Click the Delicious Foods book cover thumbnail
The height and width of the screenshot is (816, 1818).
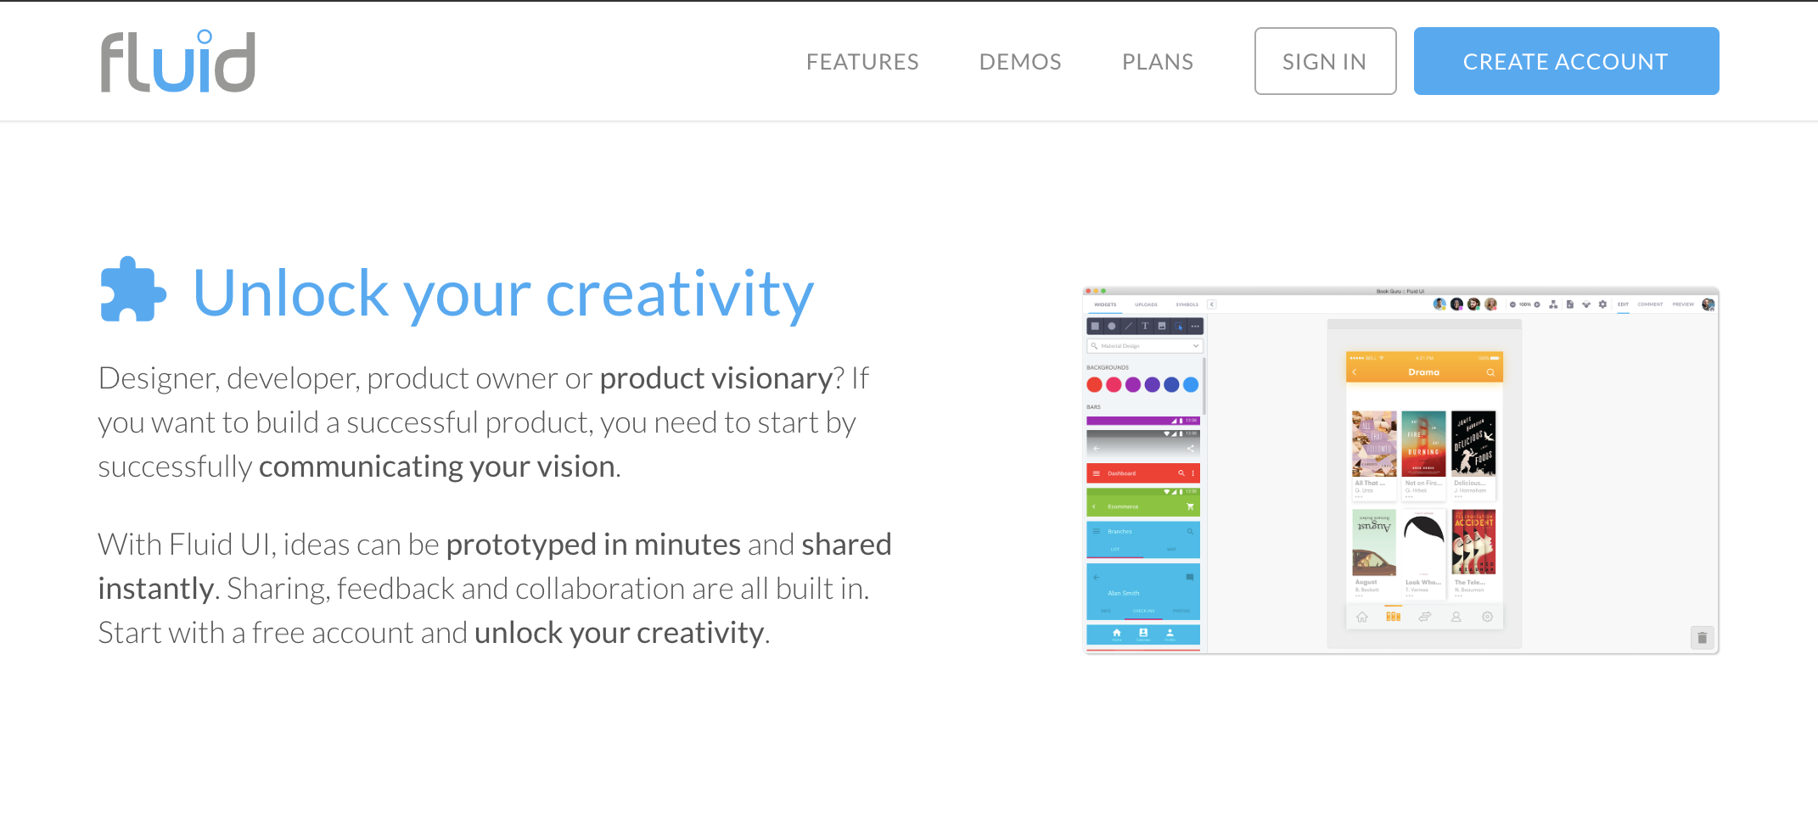point(1473,444)
